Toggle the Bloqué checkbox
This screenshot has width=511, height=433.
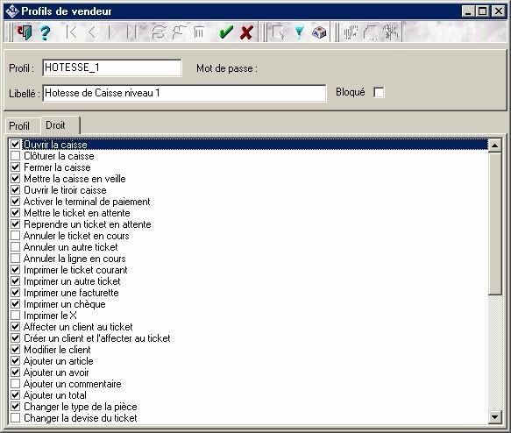(x=379, y=92)
